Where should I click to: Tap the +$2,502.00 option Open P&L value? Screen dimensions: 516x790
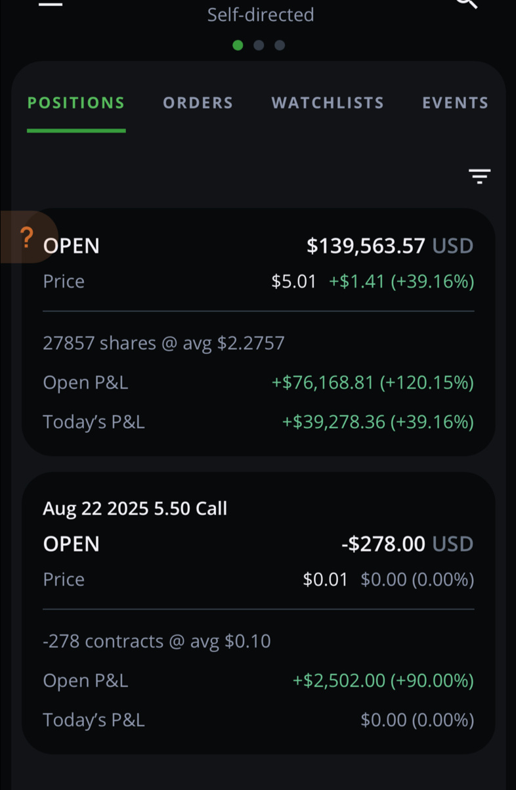[x=383, y=680]
